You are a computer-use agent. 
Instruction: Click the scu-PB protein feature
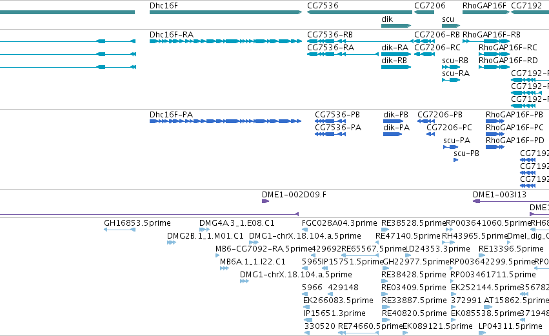click(x=456, y=161)
